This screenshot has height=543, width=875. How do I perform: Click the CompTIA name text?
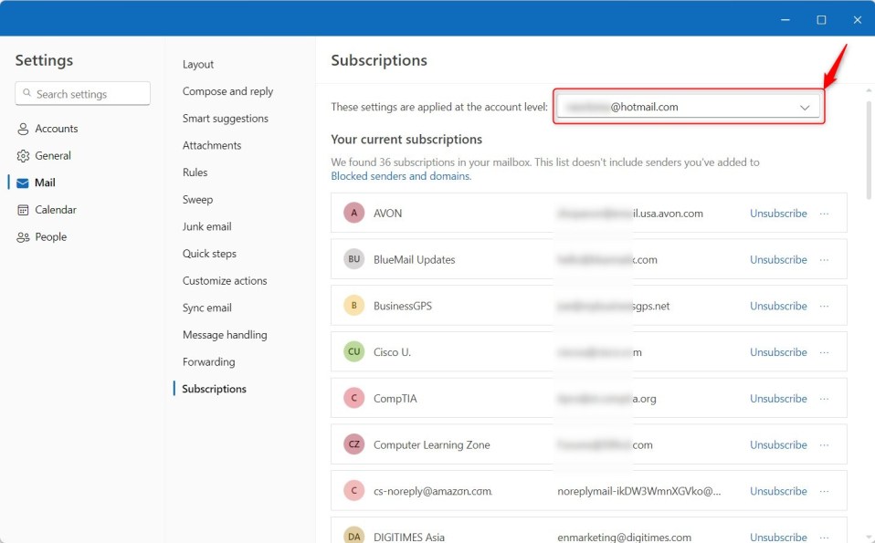pos(395,399)
